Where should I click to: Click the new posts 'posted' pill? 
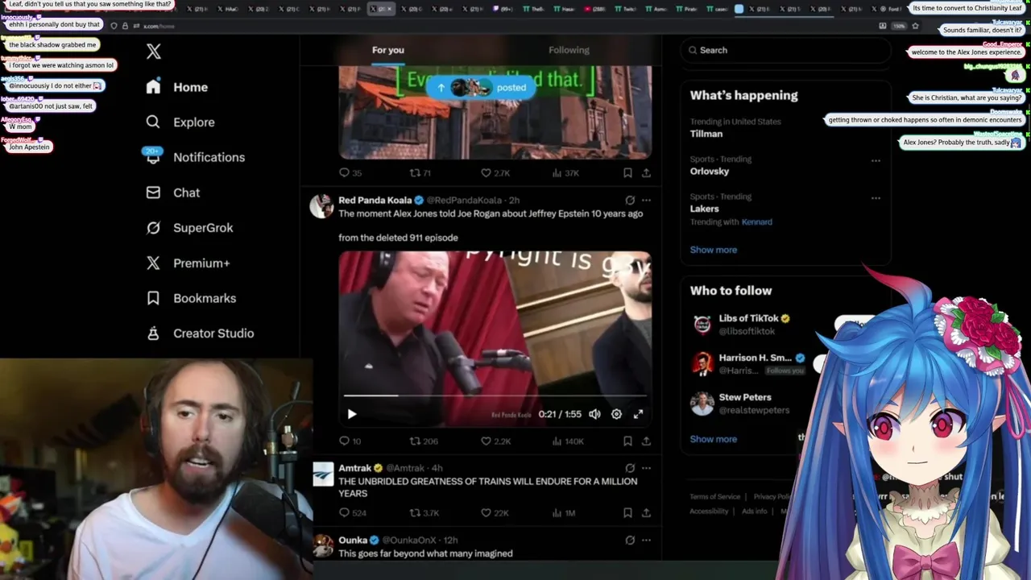click(x=481, y=88)
